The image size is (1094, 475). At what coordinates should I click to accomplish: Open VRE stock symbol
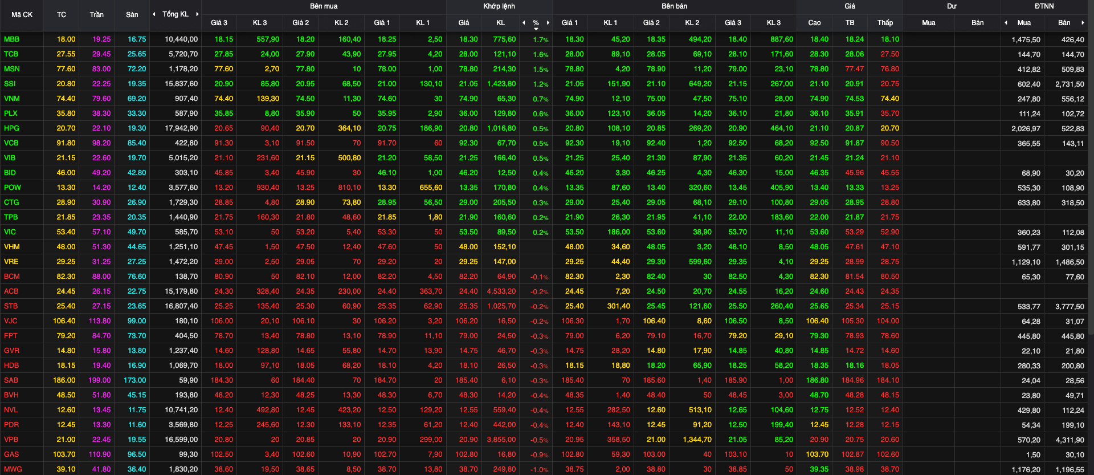pyautogui.click(x=11, y=262)
